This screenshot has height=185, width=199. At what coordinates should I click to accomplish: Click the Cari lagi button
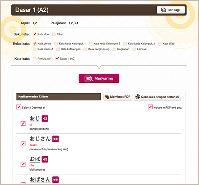click(x=171, y=10)
